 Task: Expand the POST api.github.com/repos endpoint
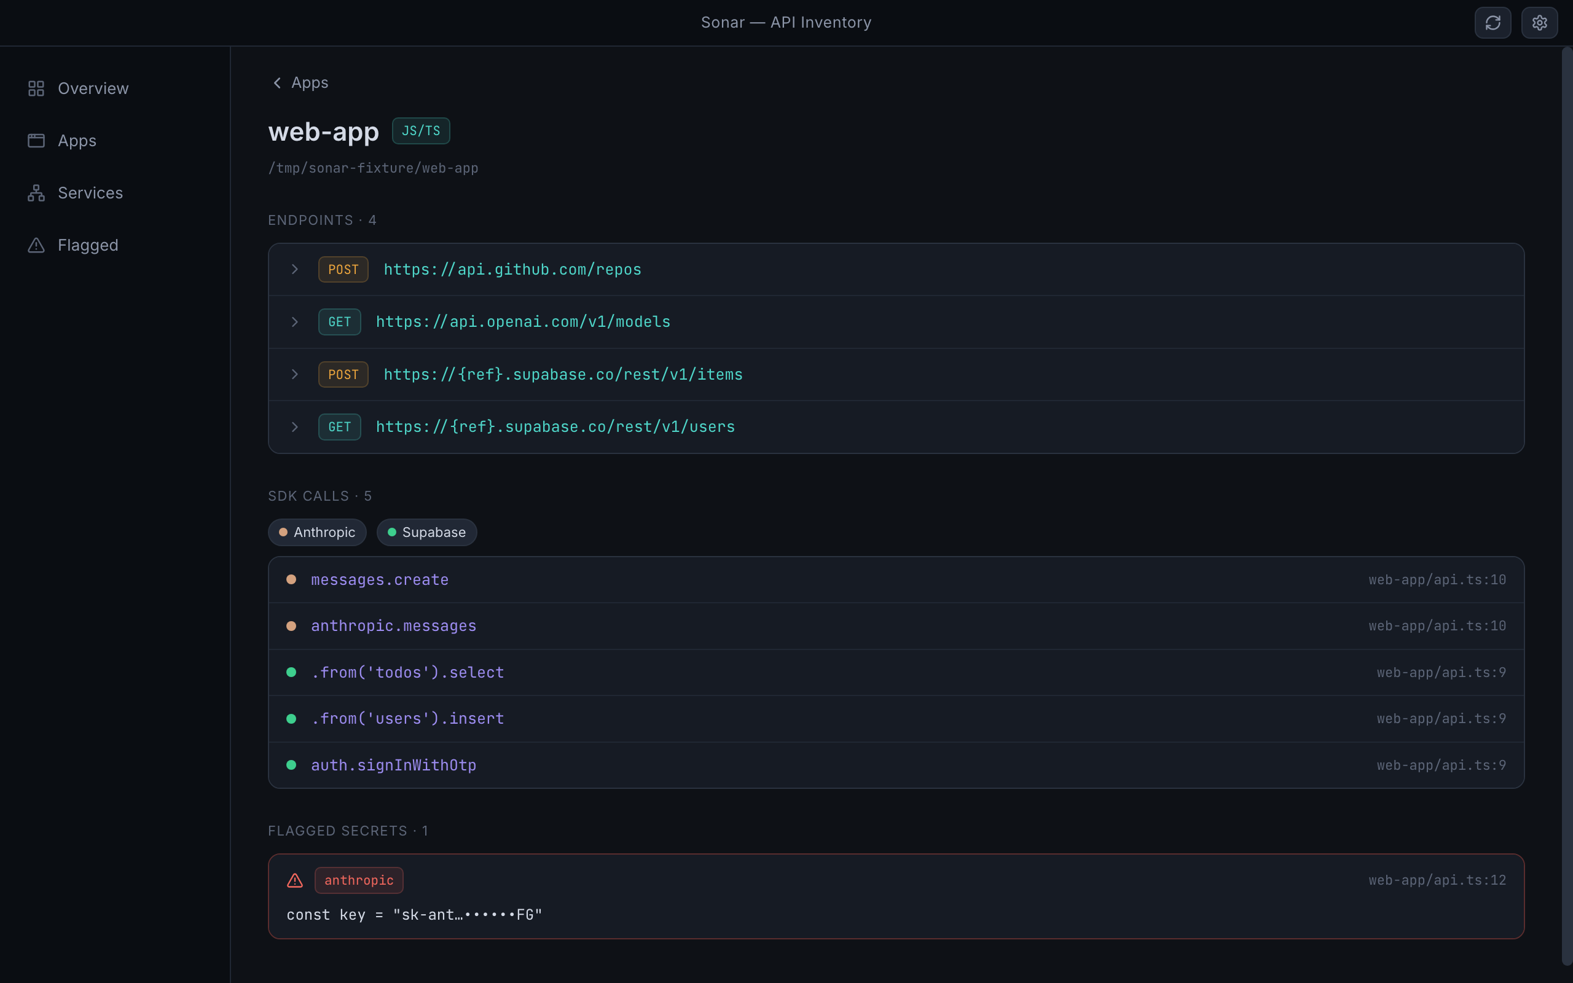295,269
